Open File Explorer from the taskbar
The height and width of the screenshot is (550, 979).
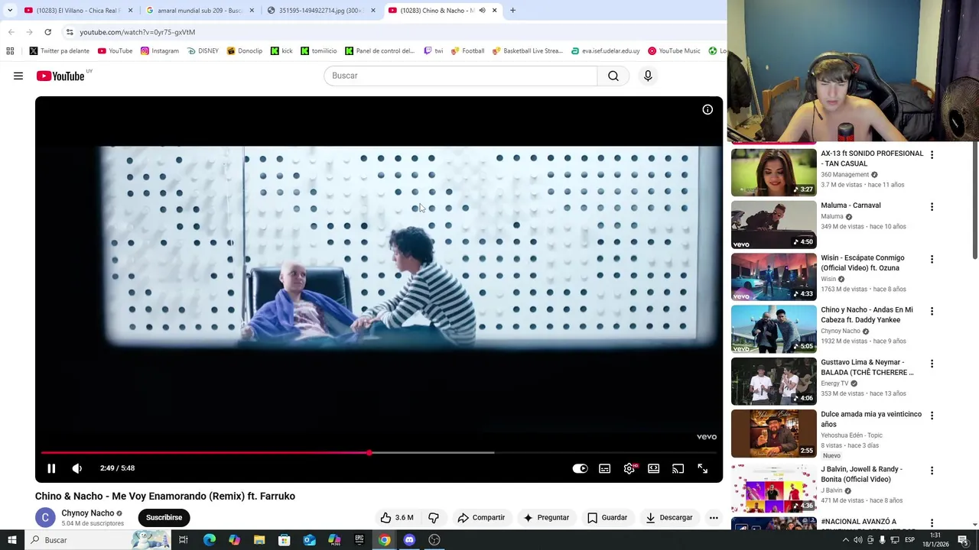coord(259,540)
